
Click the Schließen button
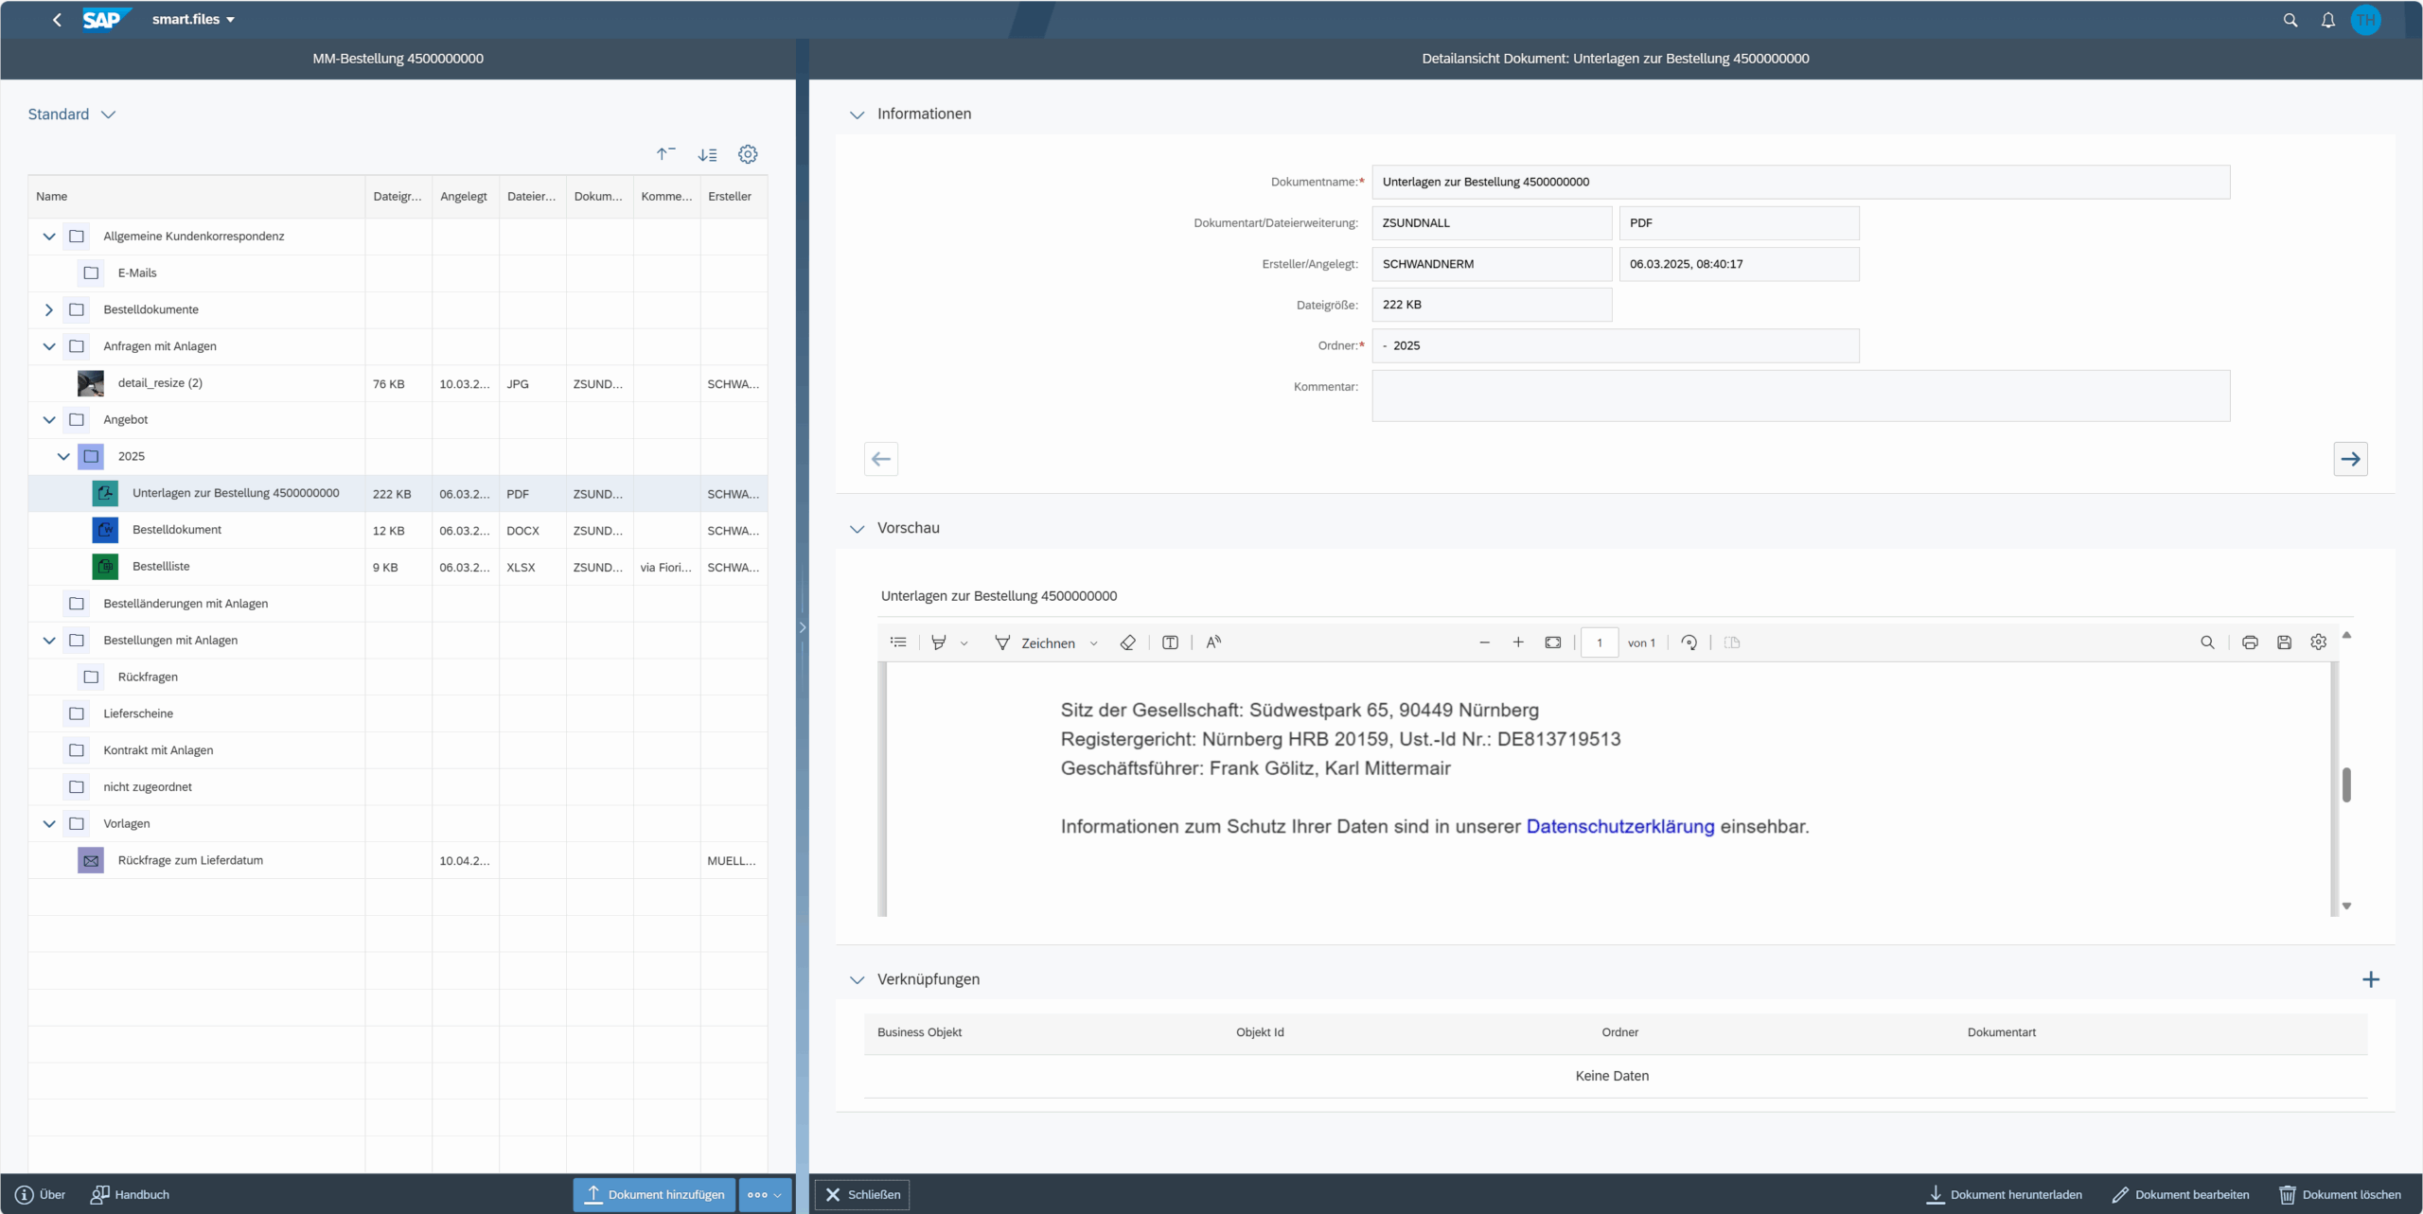coord(862,1195)
